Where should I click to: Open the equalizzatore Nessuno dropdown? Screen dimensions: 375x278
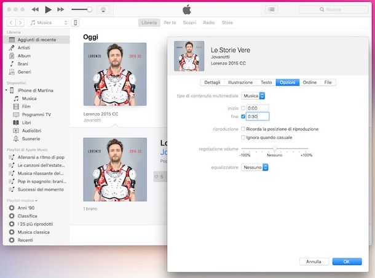(255, 167)
